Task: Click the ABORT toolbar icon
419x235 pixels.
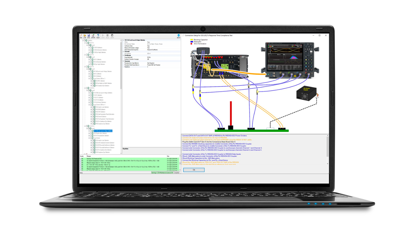Action: [x=112, y=36]
